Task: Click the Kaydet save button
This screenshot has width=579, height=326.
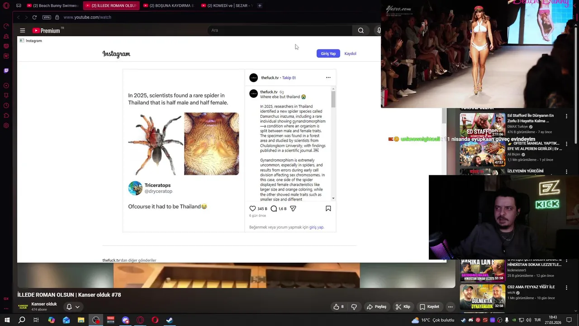Action: (x=429, y=307)
